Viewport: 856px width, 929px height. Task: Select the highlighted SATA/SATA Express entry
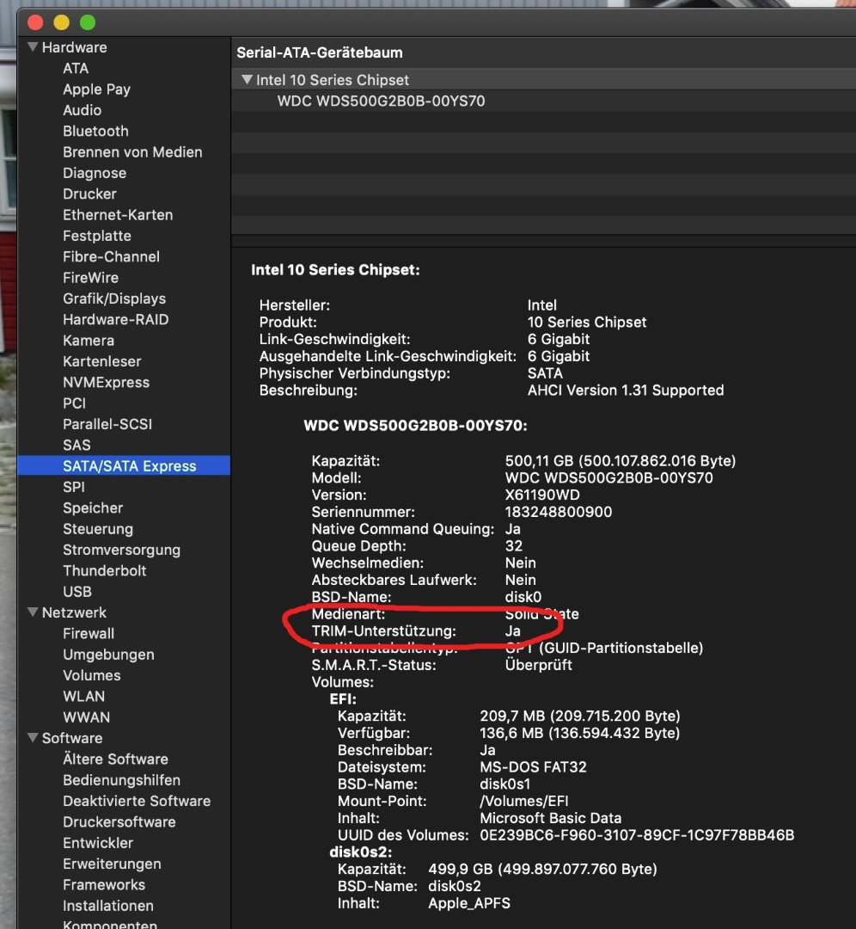click(124, 465)
